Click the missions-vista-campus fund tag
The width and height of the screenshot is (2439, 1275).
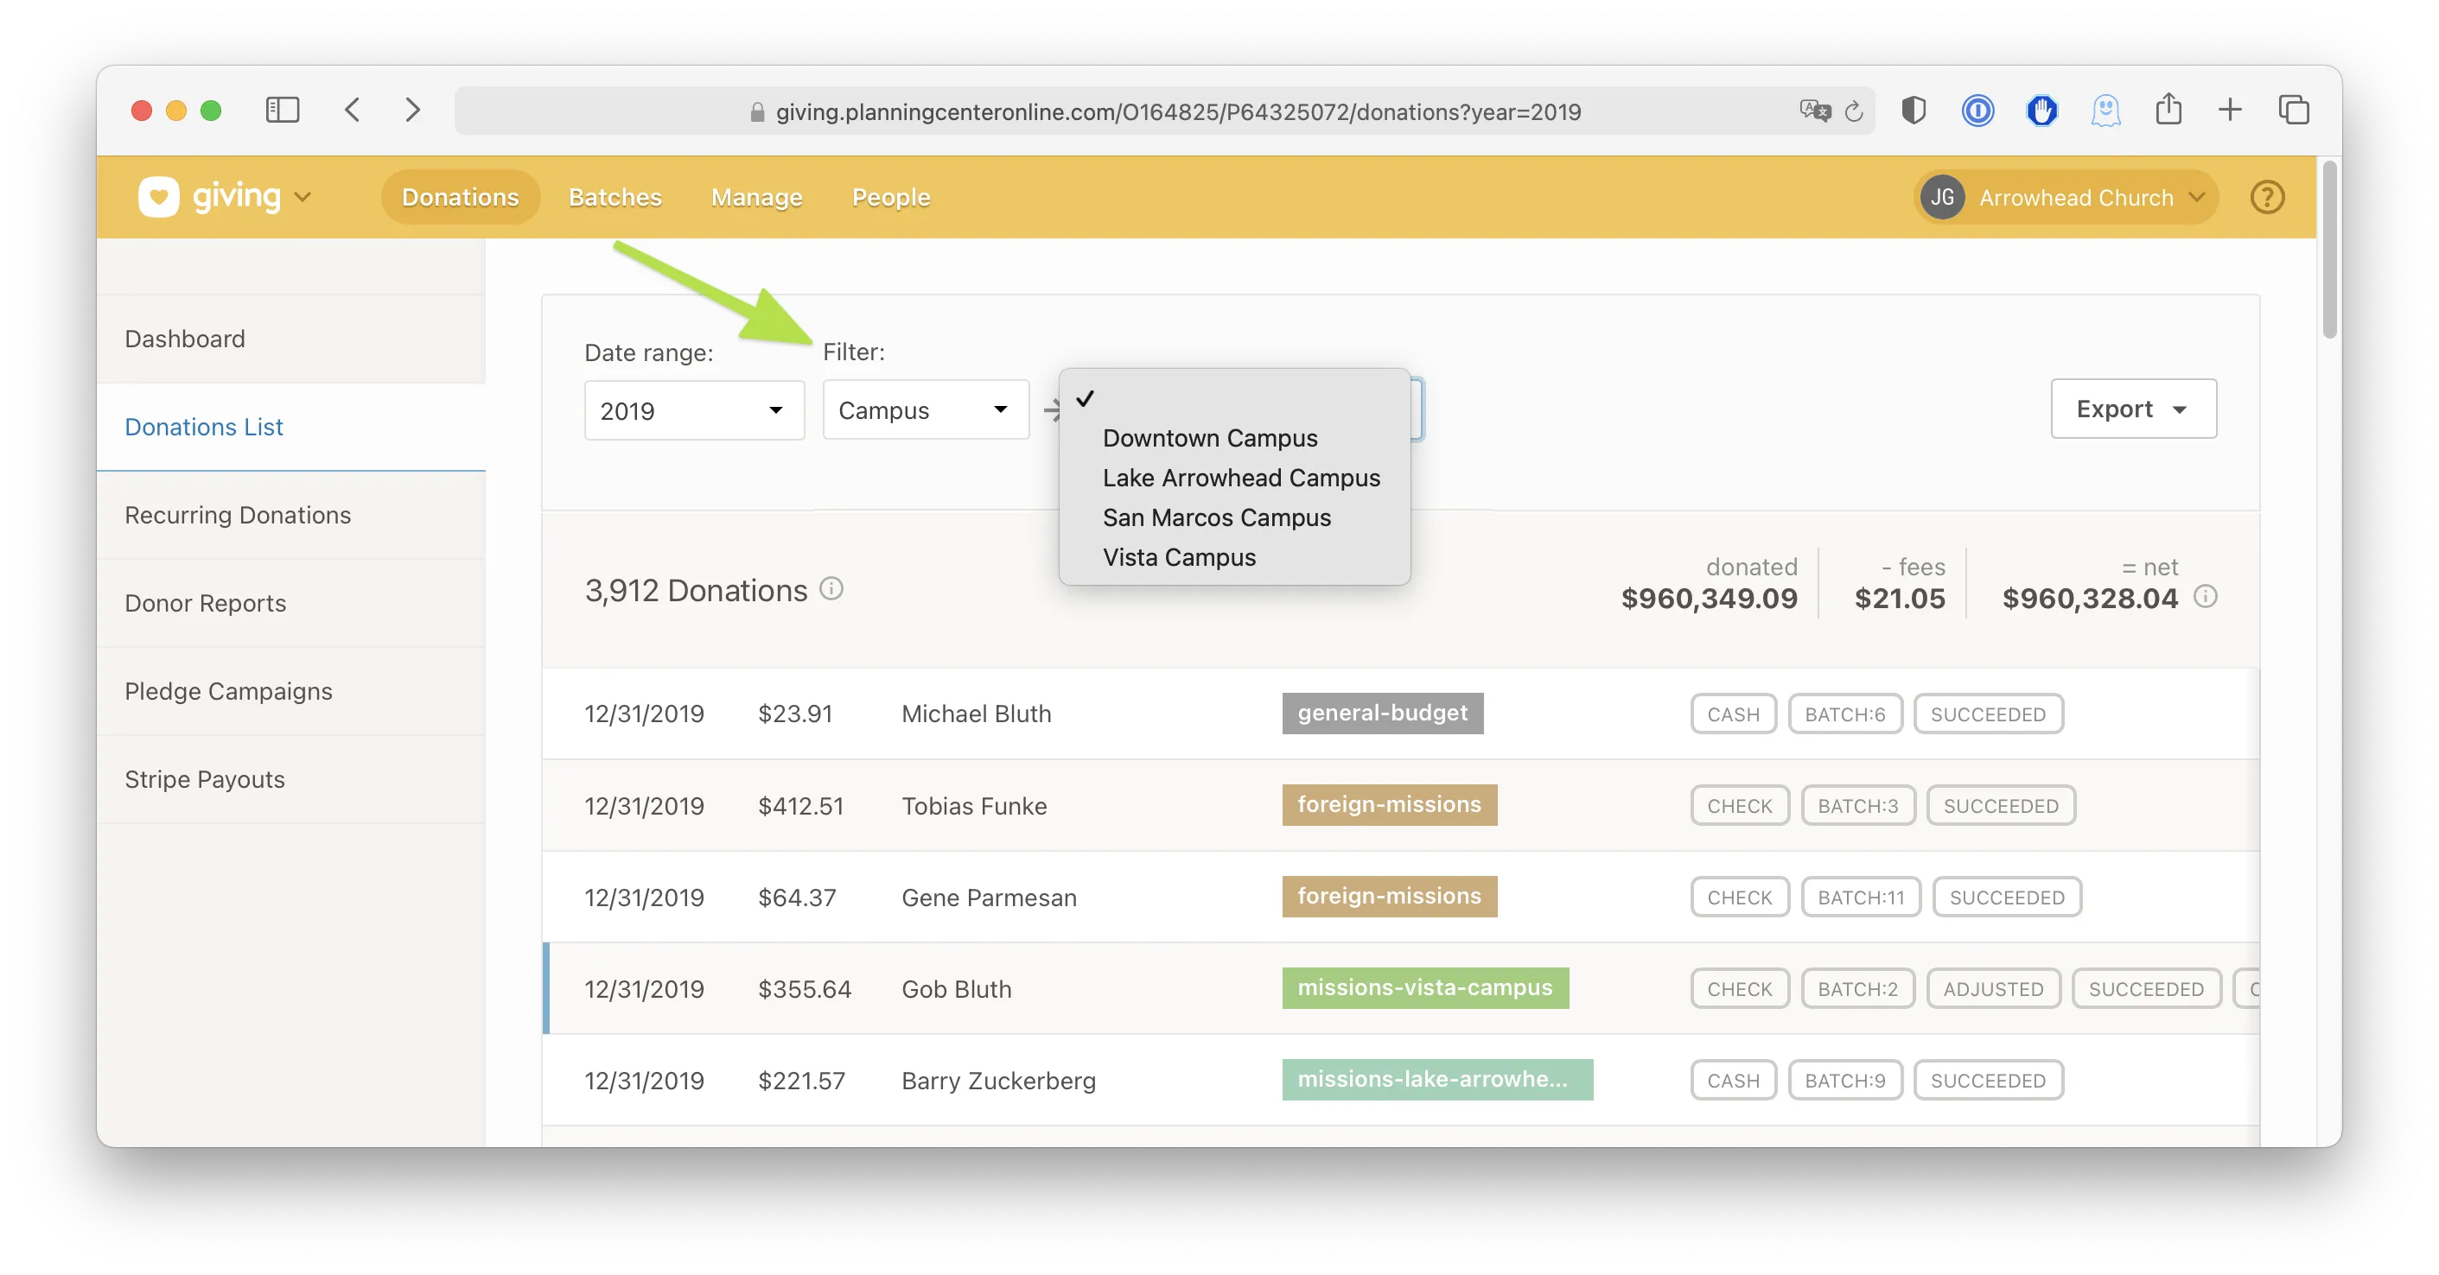coord(1424,988)
